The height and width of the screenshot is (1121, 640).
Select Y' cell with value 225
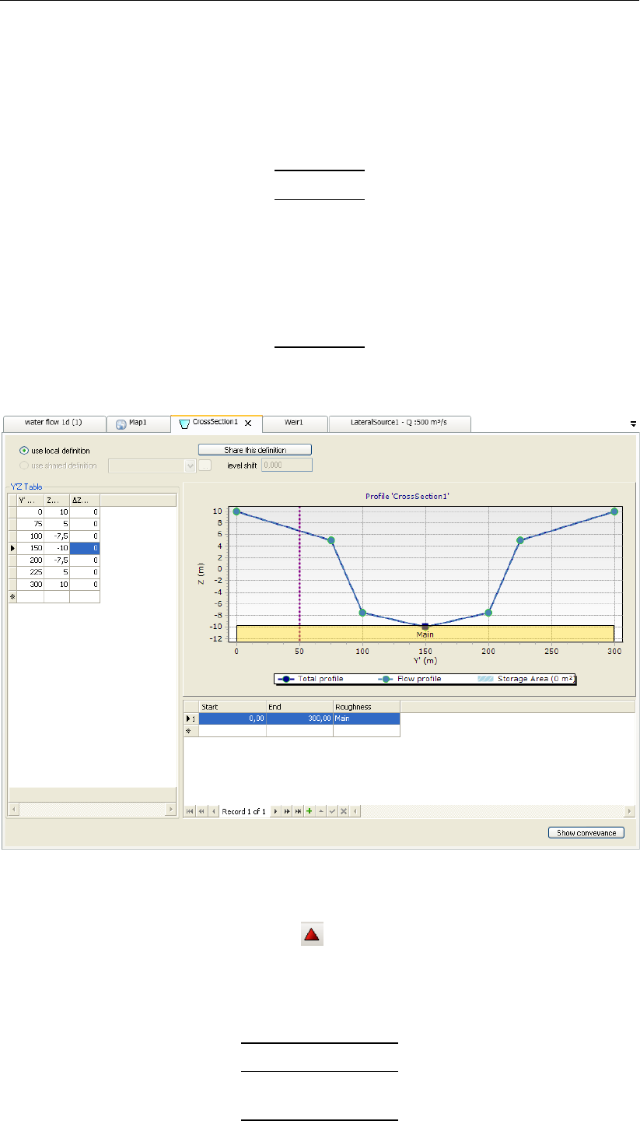pos(30,571)
